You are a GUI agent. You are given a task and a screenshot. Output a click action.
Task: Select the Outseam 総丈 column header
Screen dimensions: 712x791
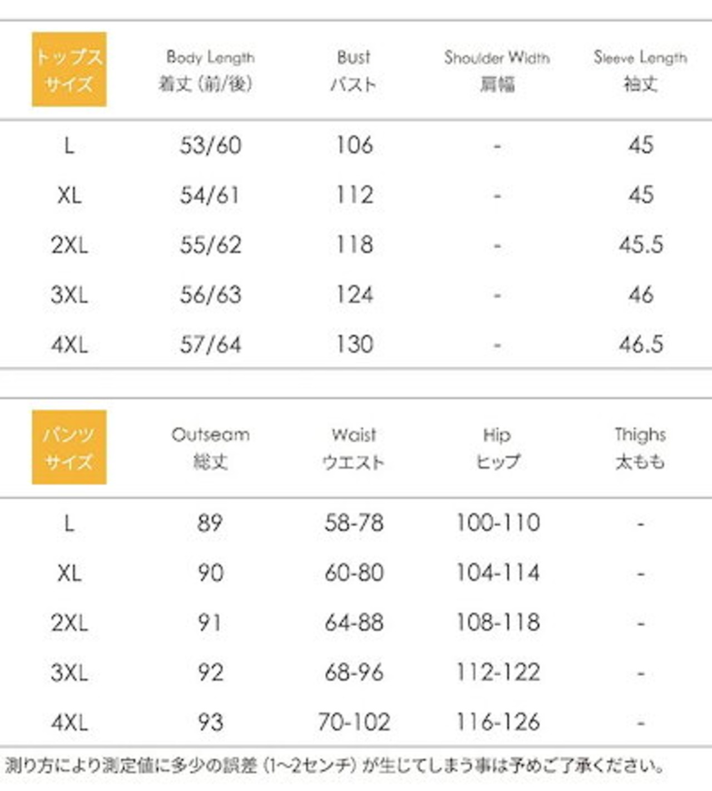210,448
